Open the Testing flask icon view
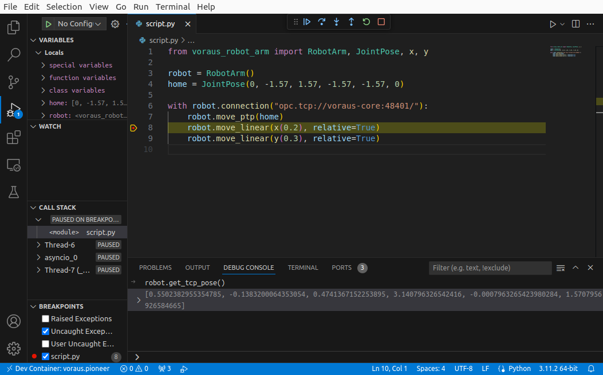The width and height of the screenshot is (603, 375). 13,192
